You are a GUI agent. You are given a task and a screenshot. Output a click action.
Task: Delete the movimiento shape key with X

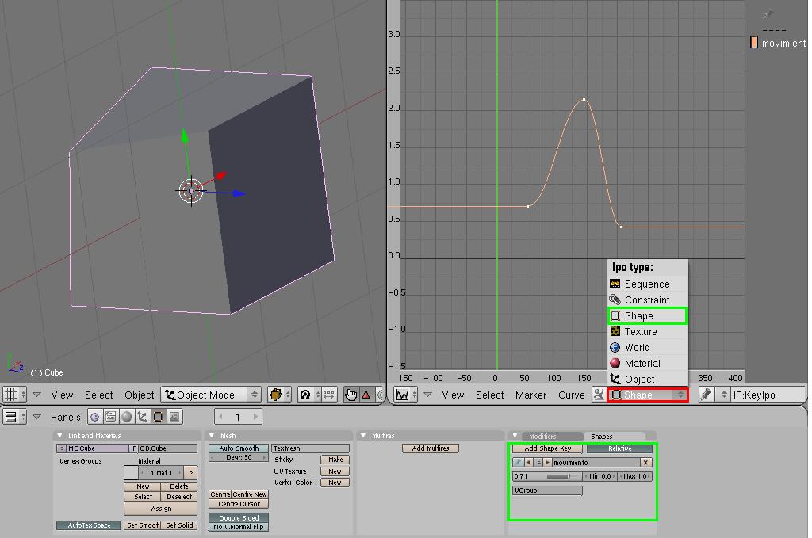click(645, 463)
